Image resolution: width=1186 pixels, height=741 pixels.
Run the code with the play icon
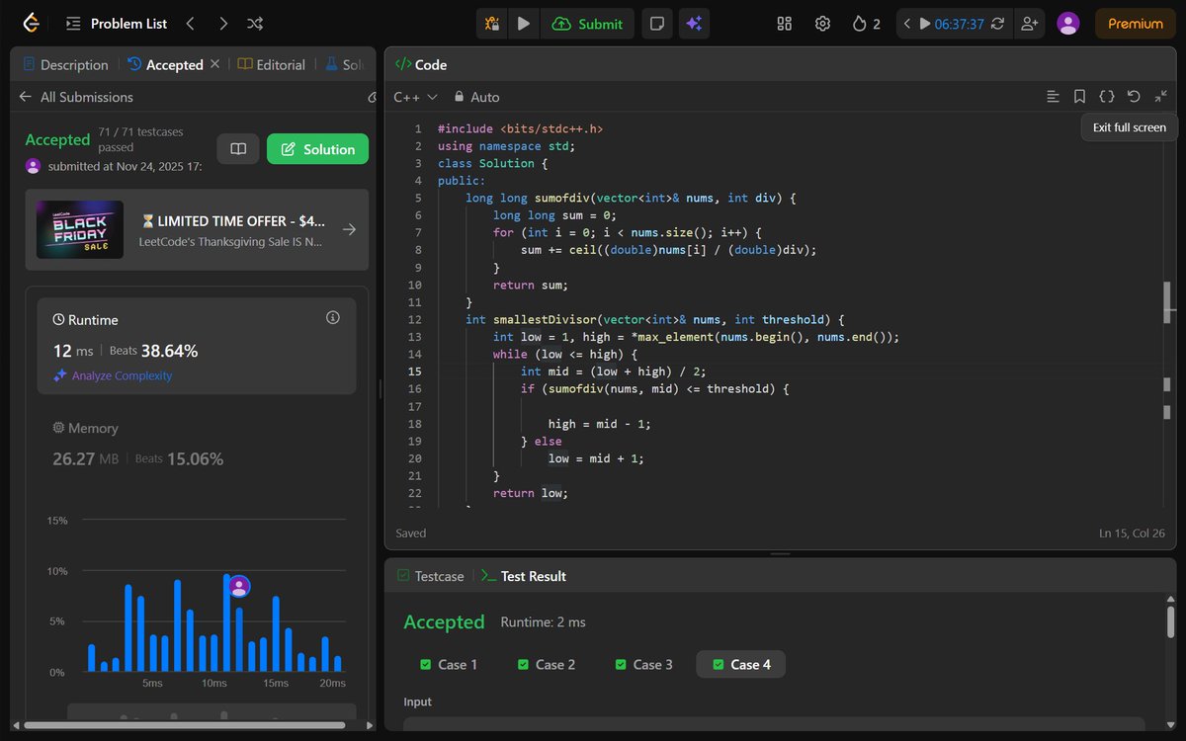tap(524, 24)
